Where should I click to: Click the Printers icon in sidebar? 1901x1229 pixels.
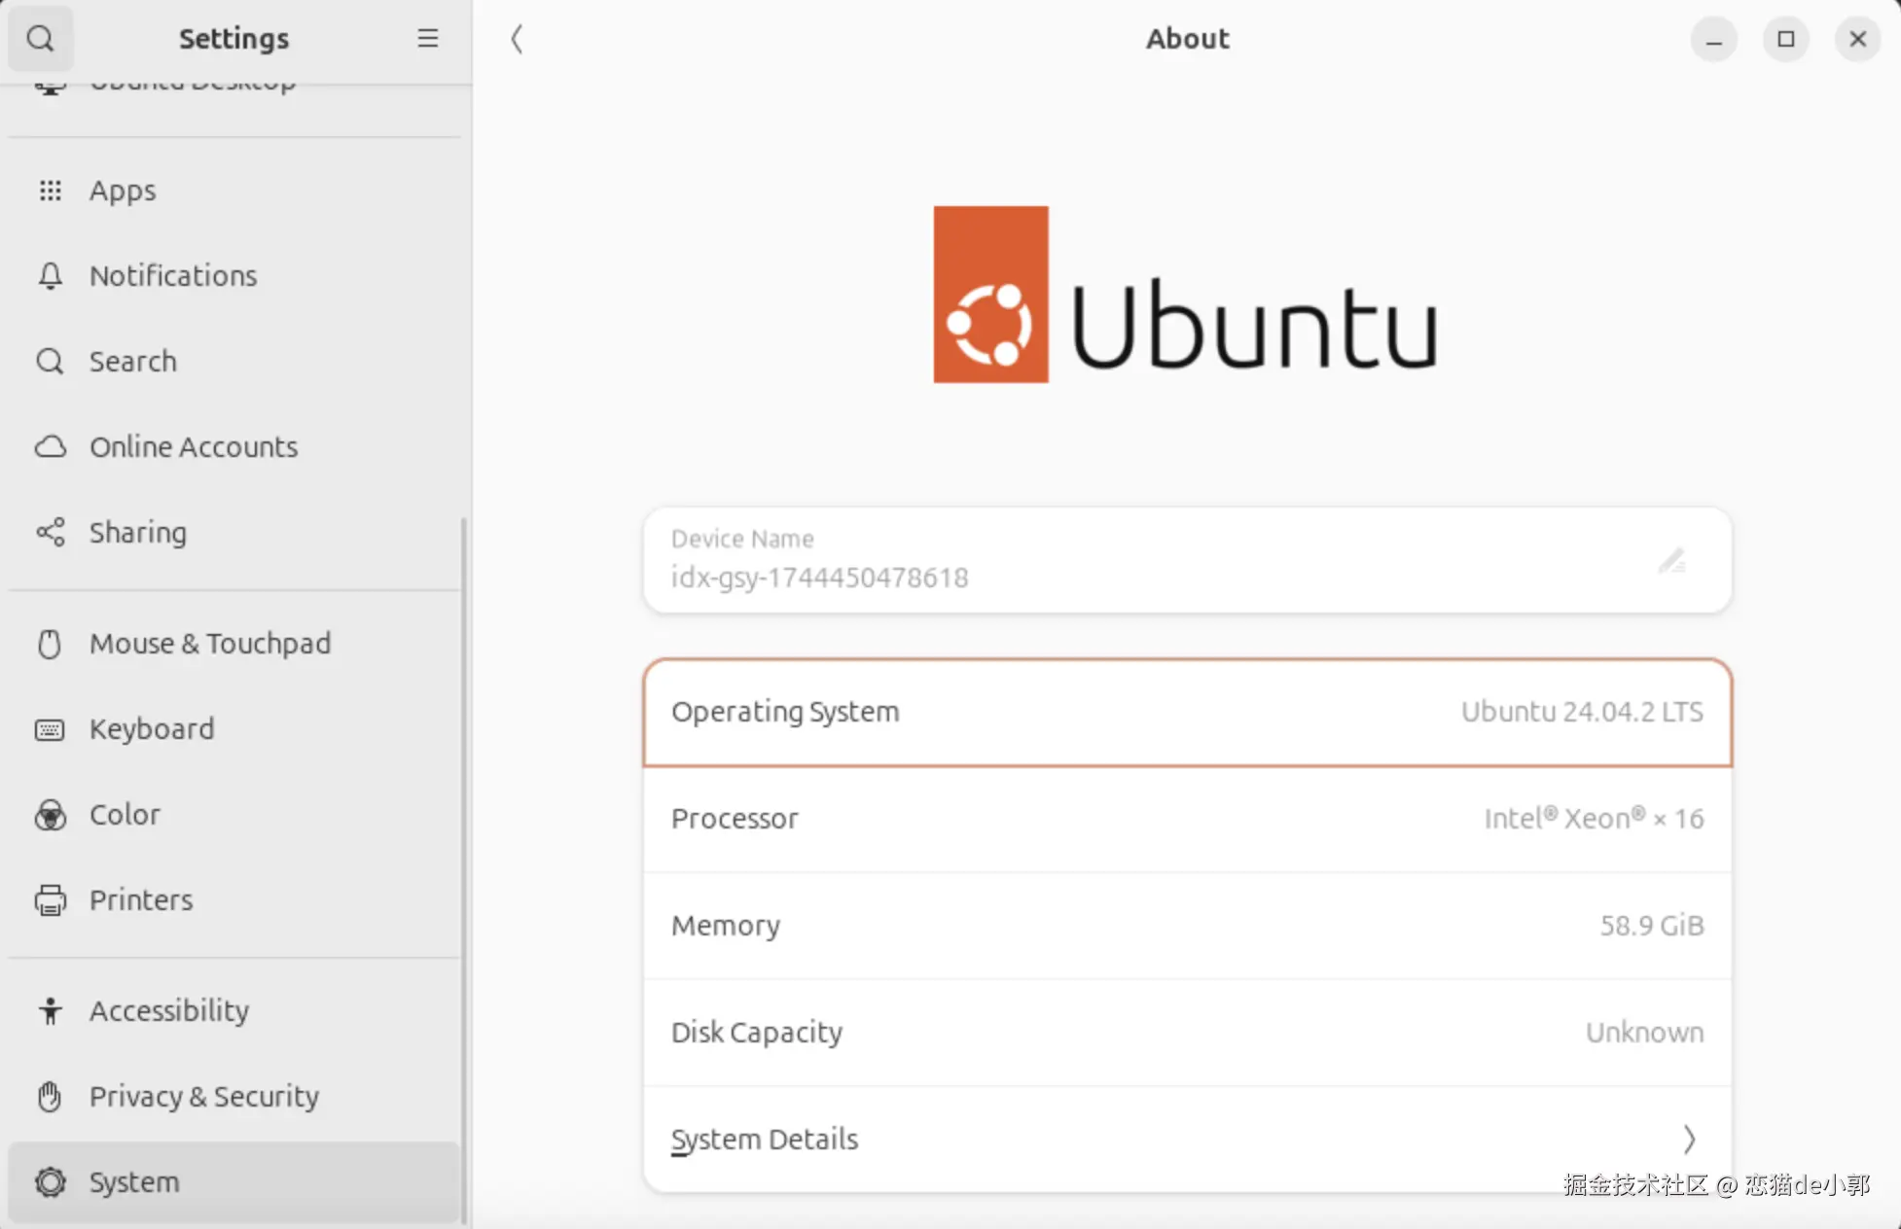pos(50,900)
